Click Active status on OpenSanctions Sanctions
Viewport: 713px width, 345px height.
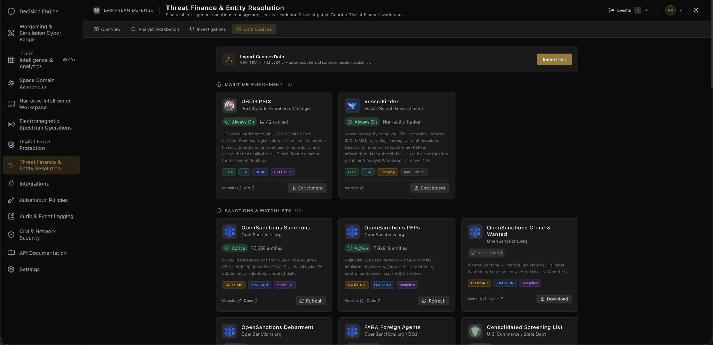pyautogui.click(x=235, y=248)
